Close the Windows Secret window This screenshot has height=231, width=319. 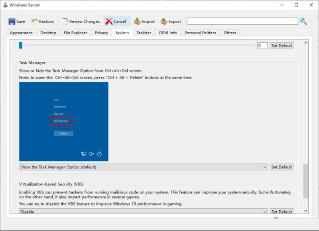pyautogui.click(x=311, y=5)
